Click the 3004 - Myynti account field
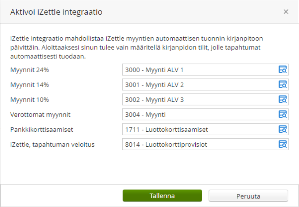This screenshot has height=207, width=299. click(205, 114)
